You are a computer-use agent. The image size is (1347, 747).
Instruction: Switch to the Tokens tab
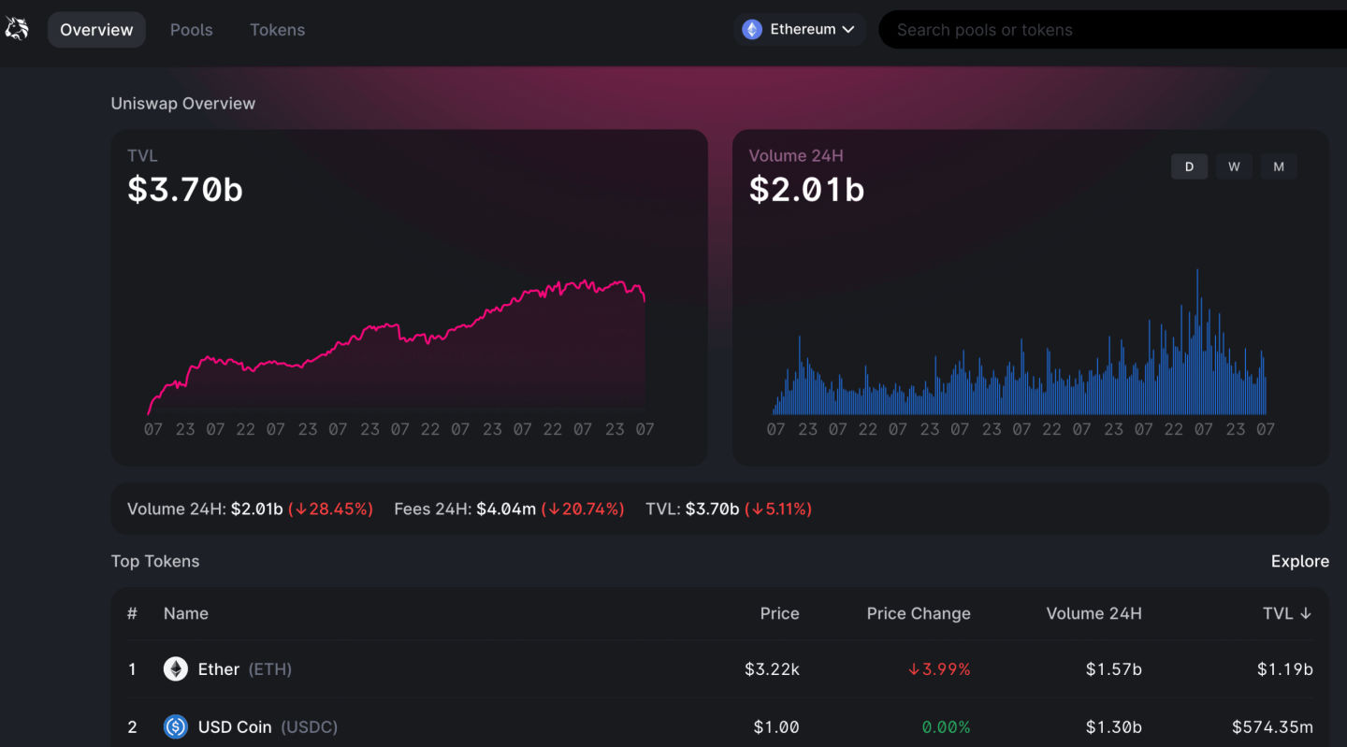[278, 30]
